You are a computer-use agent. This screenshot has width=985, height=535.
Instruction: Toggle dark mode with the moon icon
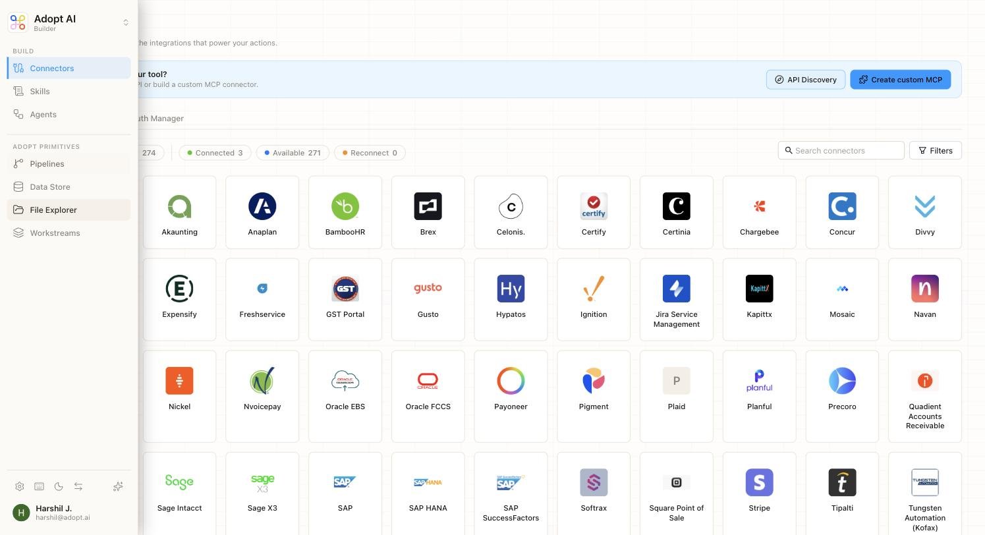click(x=59, y=486)
